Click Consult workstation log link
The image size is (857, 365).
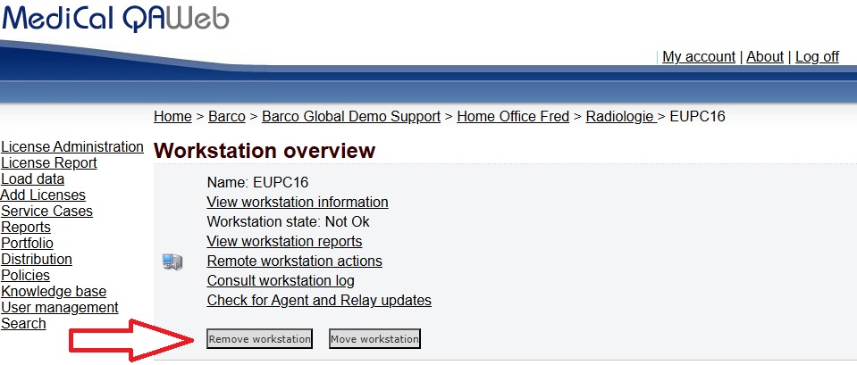(x=281, y=280)
